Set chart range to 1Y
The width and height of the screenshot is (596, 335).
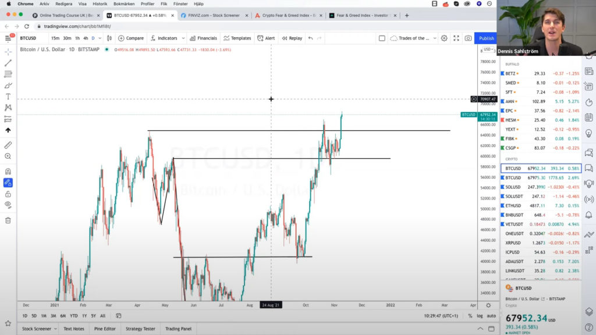[x=84, y=316]
